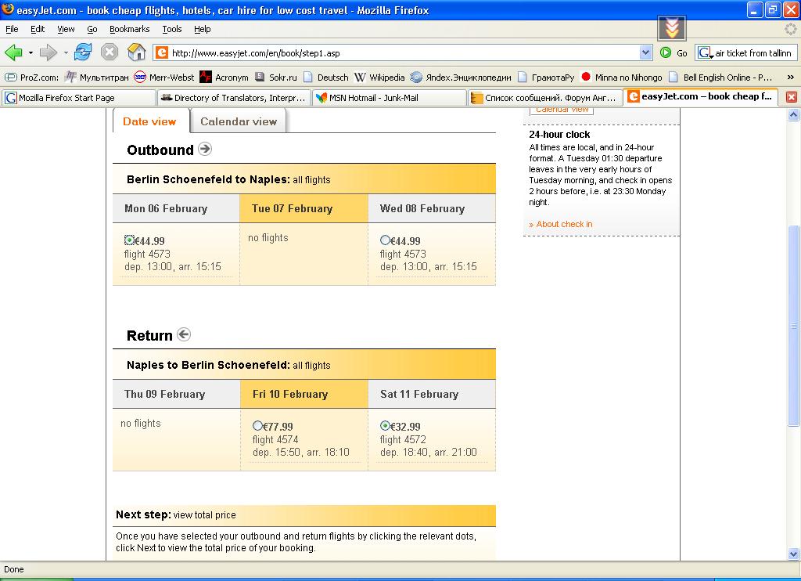
Task: Click the Wed 08 February outbound date header
Action: click(x=432, y=208)
